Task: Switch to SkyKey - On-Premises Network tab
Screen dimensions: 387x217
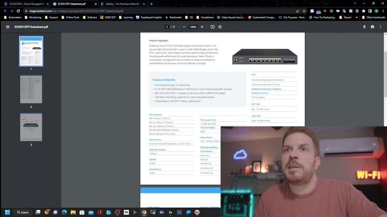Action: tap(123, 4)
